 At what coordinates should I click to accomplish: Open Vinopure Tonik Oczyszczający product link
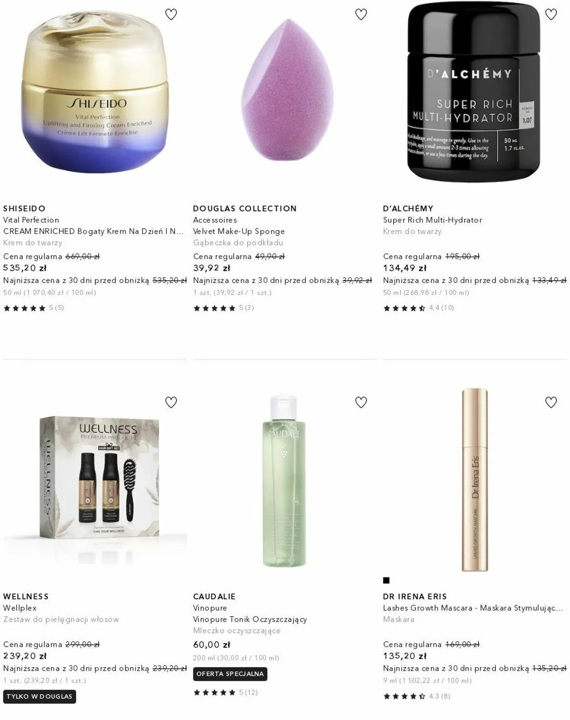pos(250,619)
